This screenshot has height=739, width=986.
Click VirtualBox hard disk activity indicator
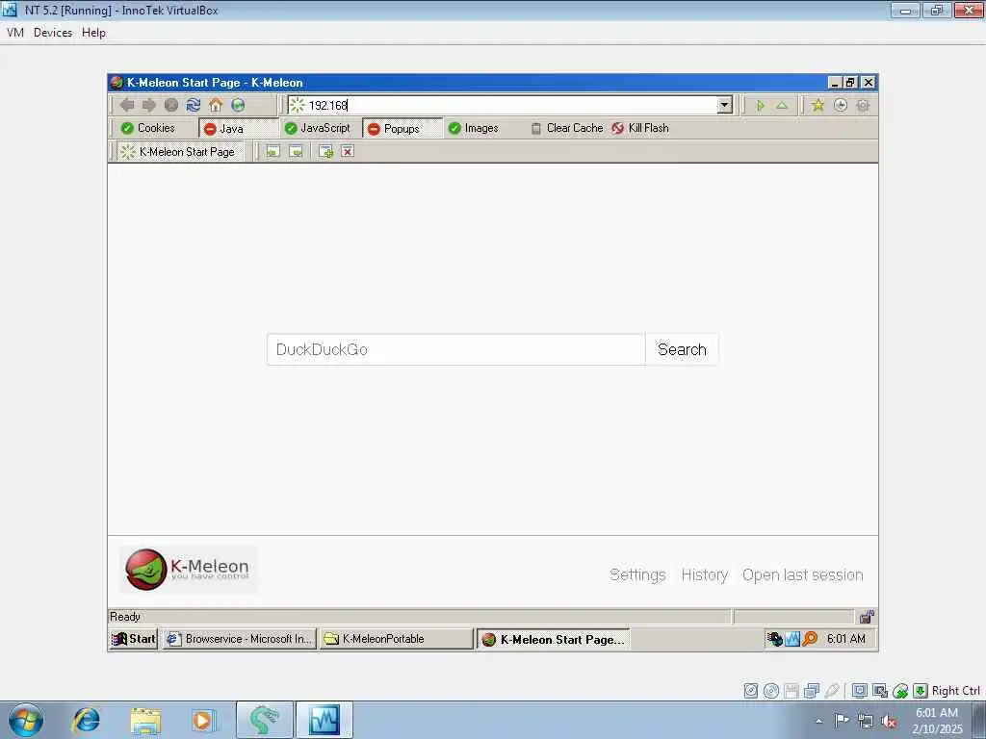click(751, 691)
